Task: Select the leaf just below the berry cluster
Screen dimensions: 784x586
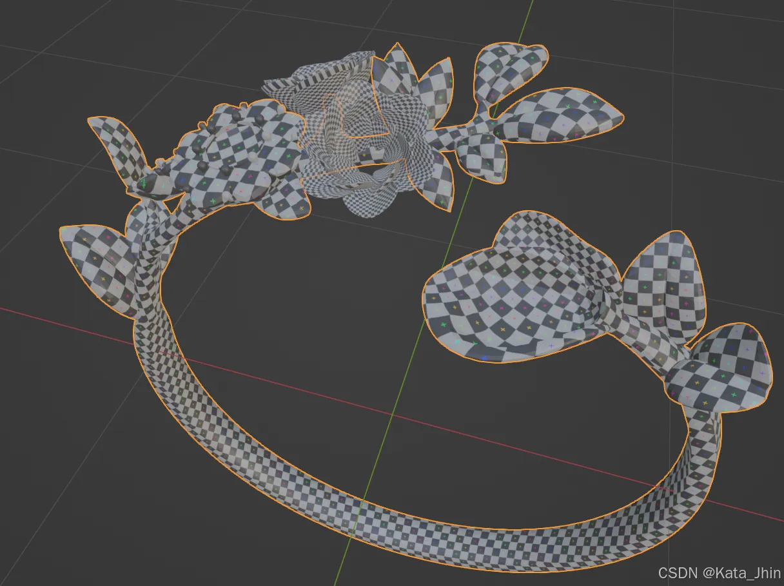Action: click(284, 200)
